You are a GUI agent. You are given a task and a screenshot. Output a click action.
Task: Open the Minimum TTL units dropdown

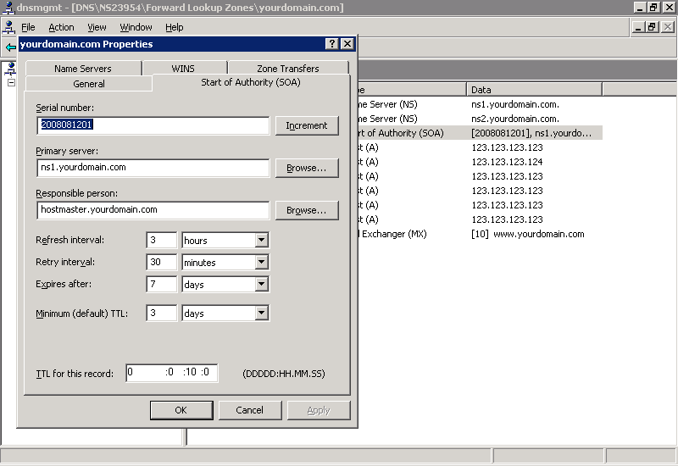[x=261, y=313]
